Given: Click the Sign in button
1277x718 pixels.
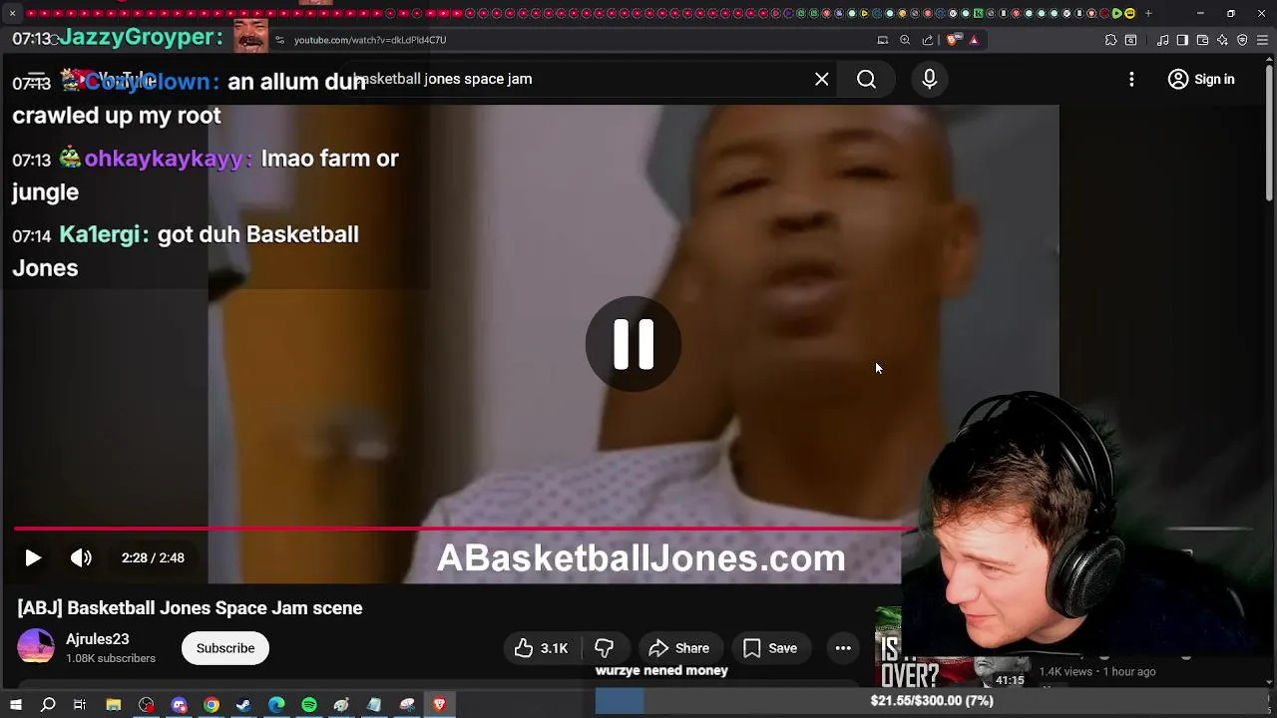Looking at the screenshot, I should click(x=1201, y=79).
